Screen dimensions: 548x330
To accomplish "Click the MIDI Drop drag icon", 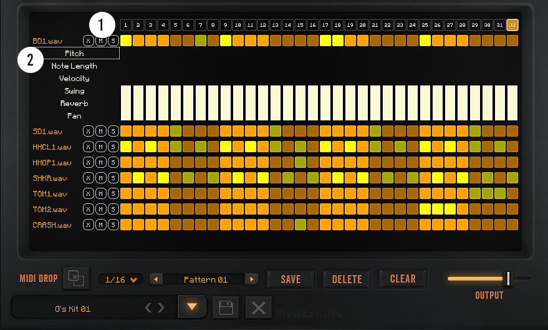I will (x=76, y=278).
